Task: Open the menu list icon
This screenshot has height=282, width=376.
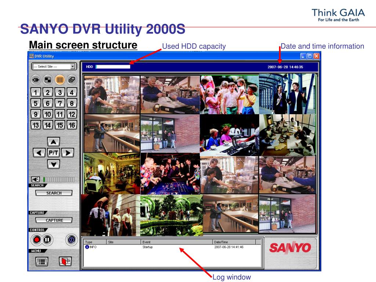Action: pos(42,261)
